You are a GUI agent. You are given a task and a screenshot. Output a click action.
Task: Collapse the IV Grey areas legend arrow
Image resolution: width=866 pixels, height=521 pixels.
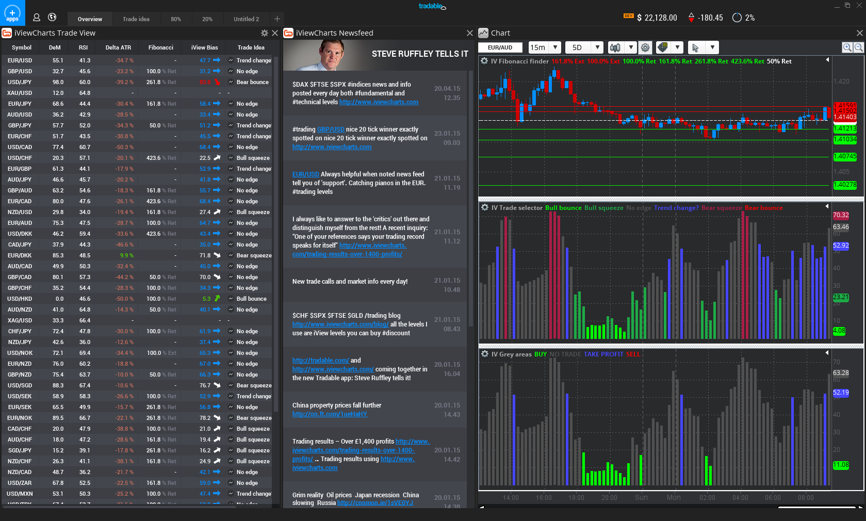click(827, 353)
